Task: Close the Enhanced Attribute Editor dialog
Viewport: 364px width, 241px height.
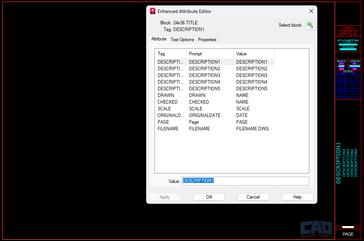Action: click(x=311, y=11)
